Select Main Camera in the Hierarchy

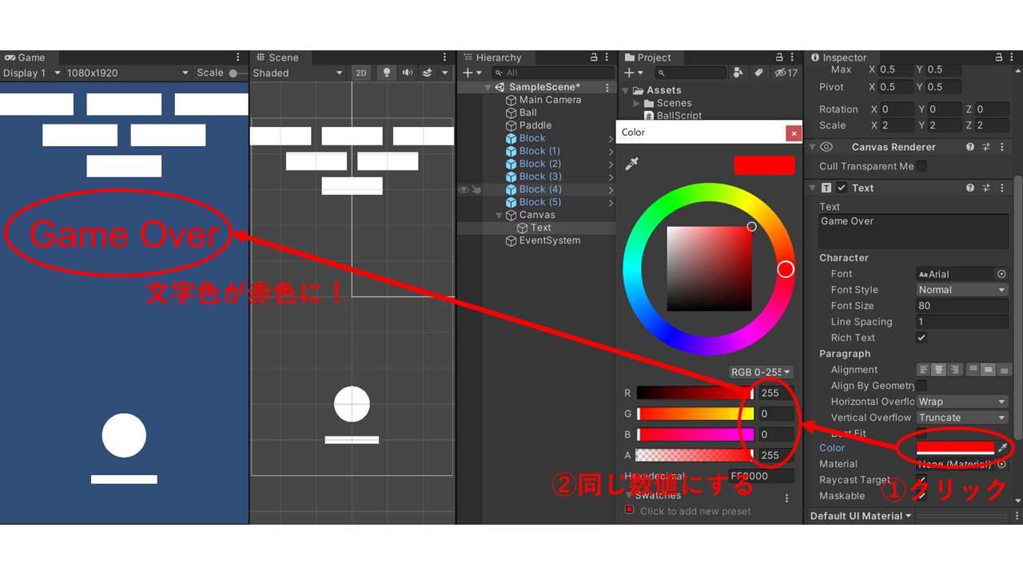(550, 100)
